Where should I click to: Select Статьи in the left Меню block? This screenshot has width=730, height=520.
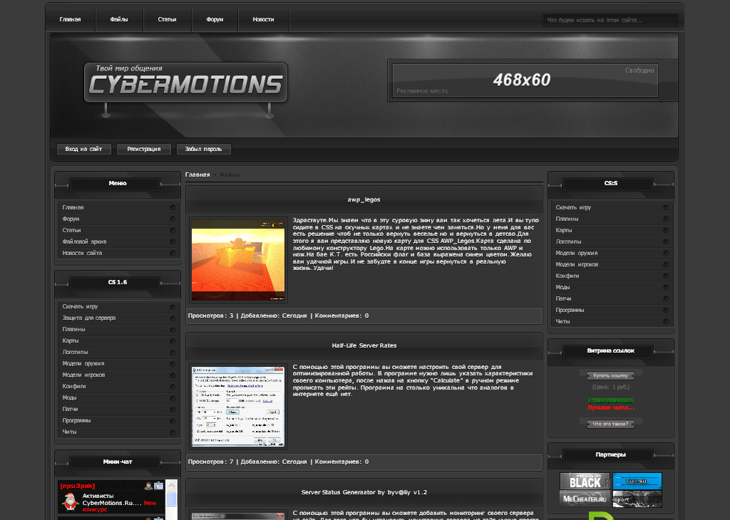118,230
